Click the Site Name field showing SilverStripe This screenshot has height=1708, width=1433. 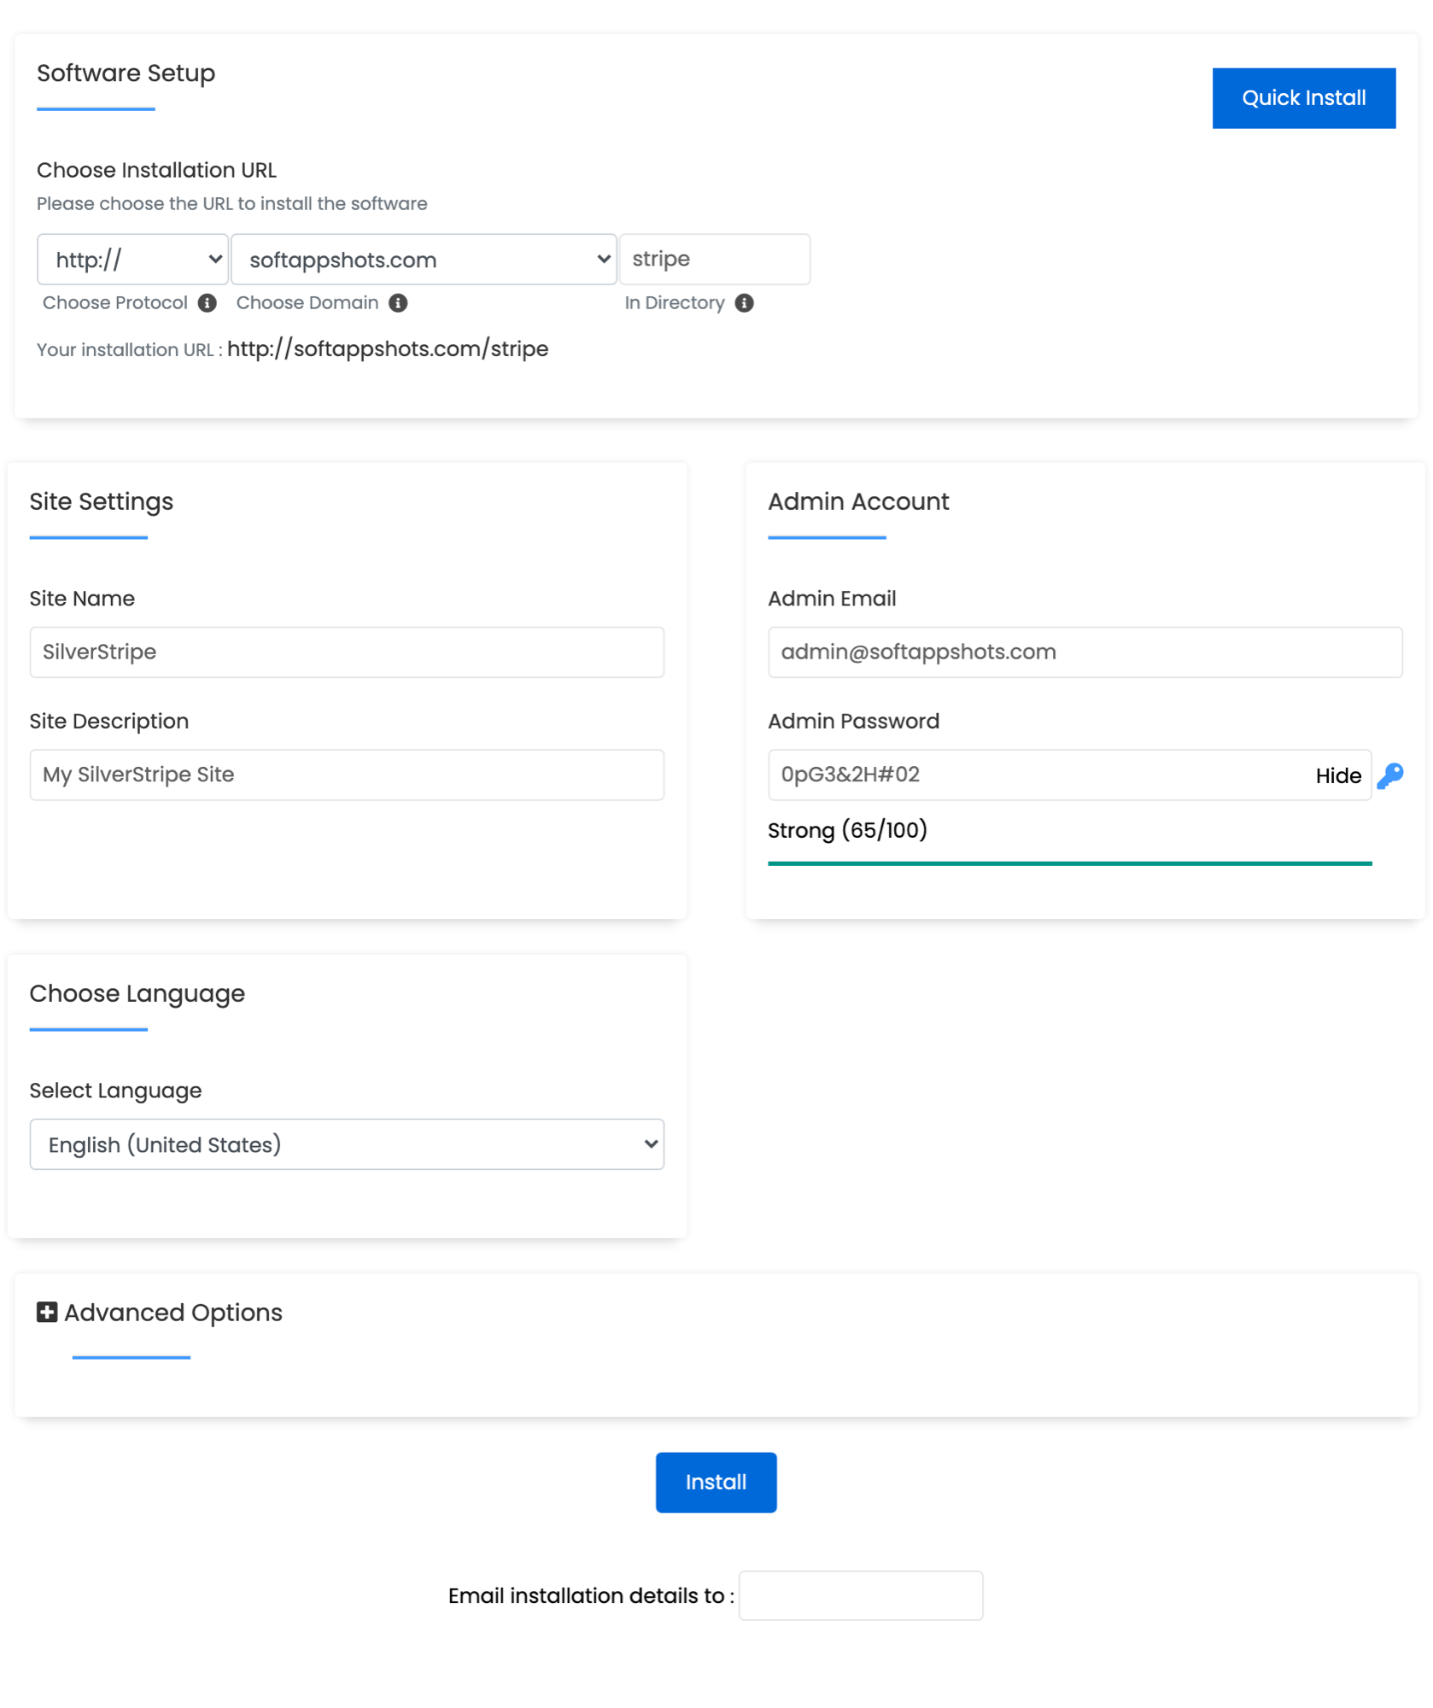coord(346,652)
